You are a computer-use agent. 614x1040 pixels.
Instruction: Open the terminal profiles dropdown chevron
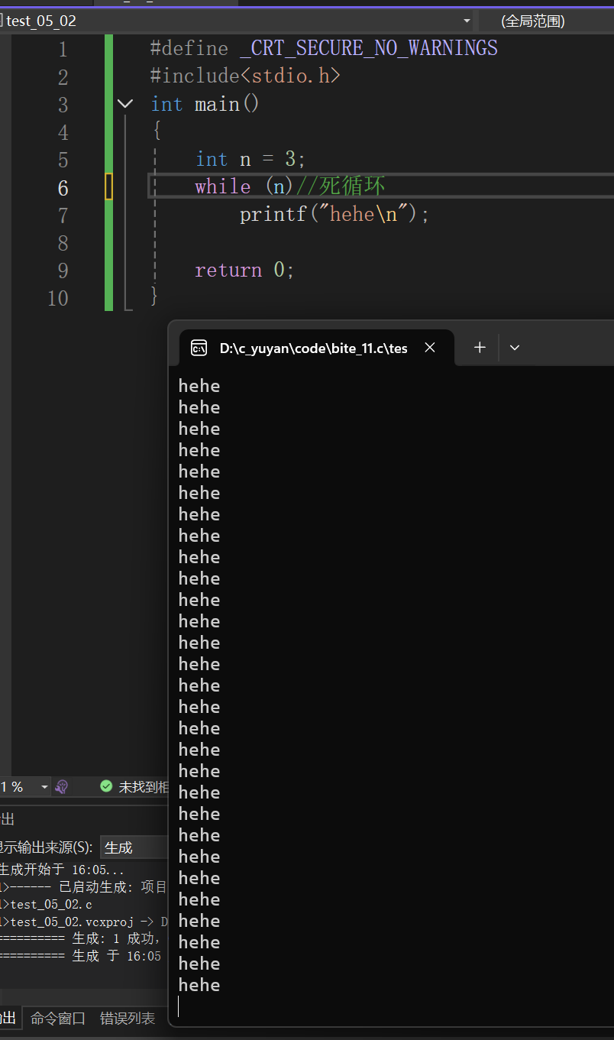tap(515, 348)
